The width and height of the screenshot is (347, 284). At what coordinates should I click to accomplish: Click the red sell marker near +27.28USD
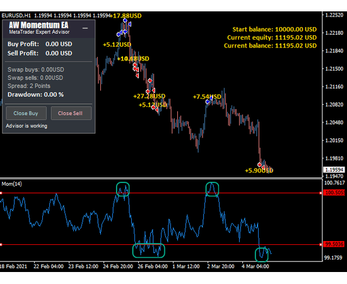(148, 92)
